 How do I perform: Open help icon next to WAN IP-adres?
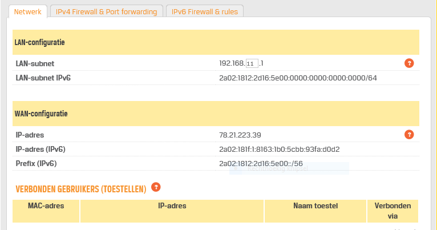pyautogui.click(x=409, y=135)
